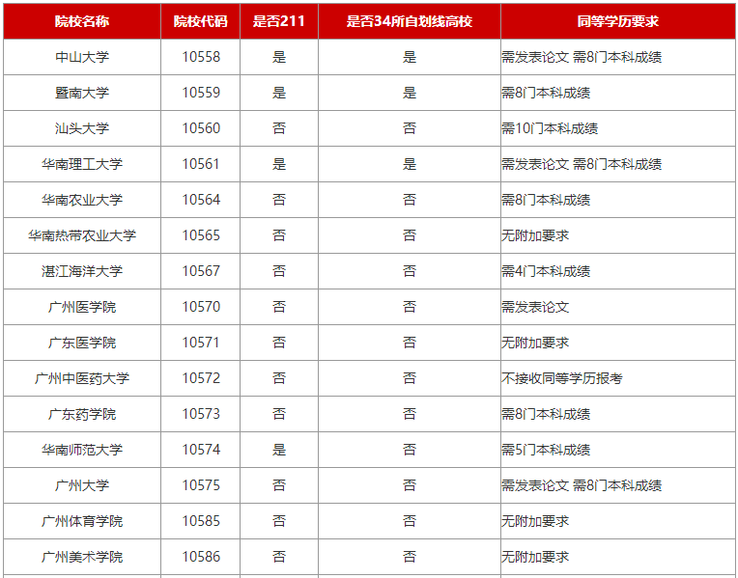Click 需5门本科成绩 in 华南师范大学 row

546,450
